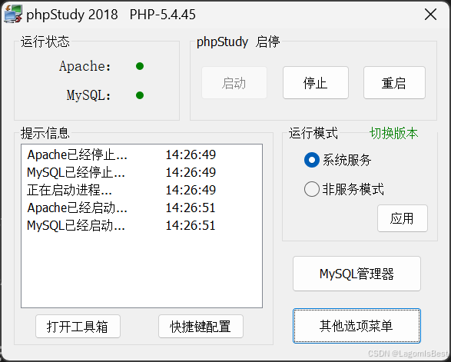Click the Apache green status indicator

point(140,66)
